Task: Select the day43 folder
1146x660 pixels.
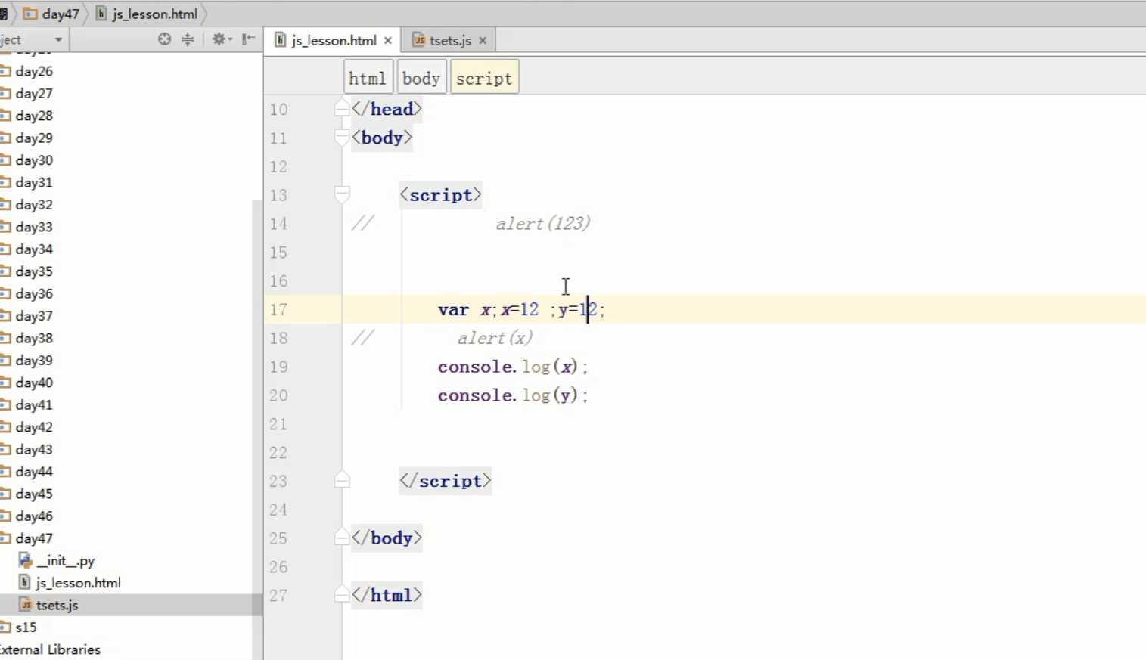Action: [33, 449]
